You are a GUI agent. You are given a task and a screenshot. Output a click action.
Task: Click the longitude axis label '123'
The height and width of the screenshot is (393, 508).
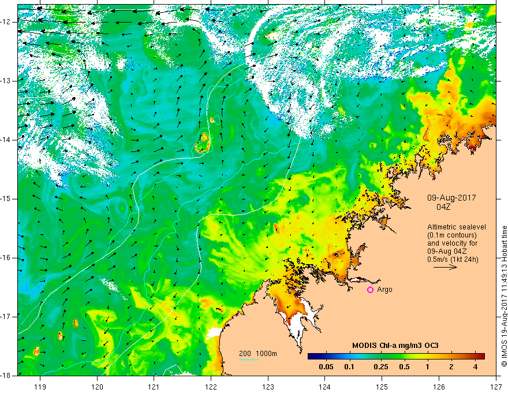tap(268, 387)
